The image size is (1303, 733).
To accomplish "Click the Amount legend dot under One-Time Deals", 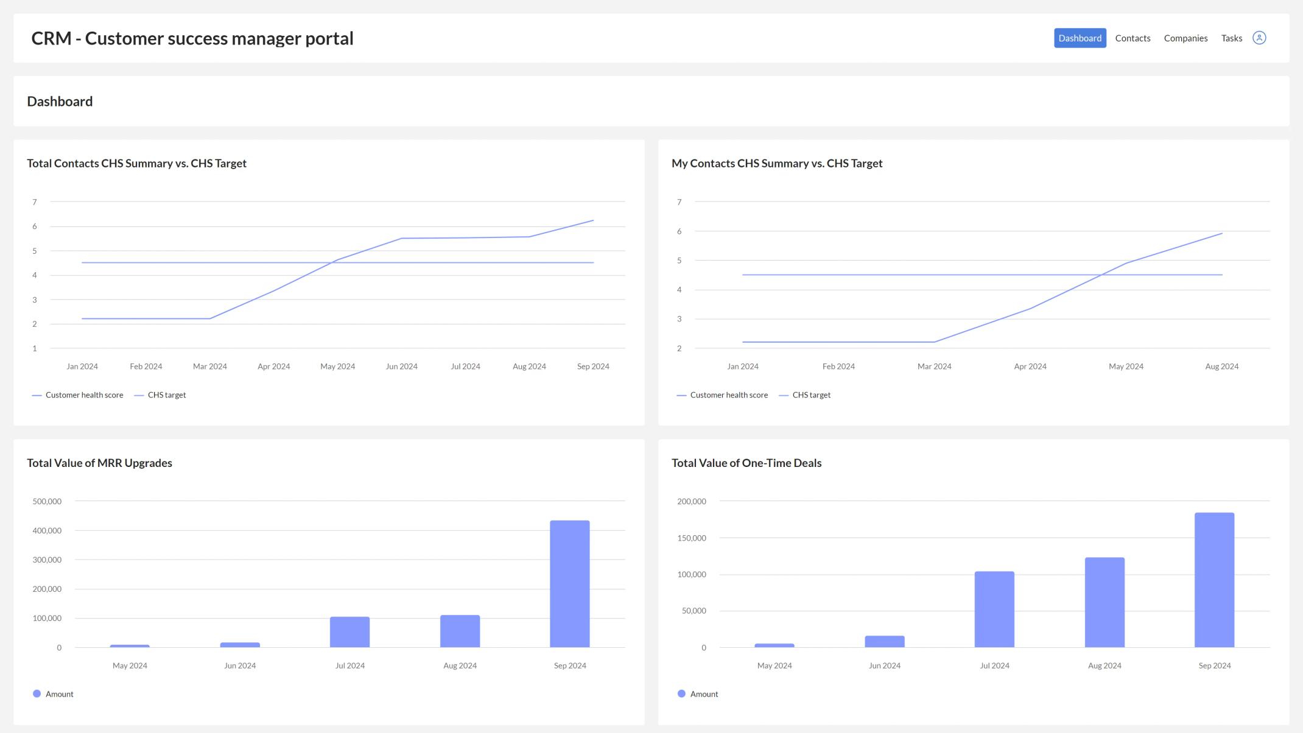I will [681, 693].
